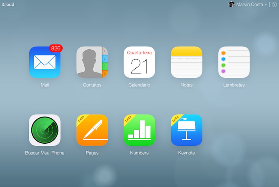Open the Pages beta app
This screenshot has width=279, height=187.
tap(92, 130)
